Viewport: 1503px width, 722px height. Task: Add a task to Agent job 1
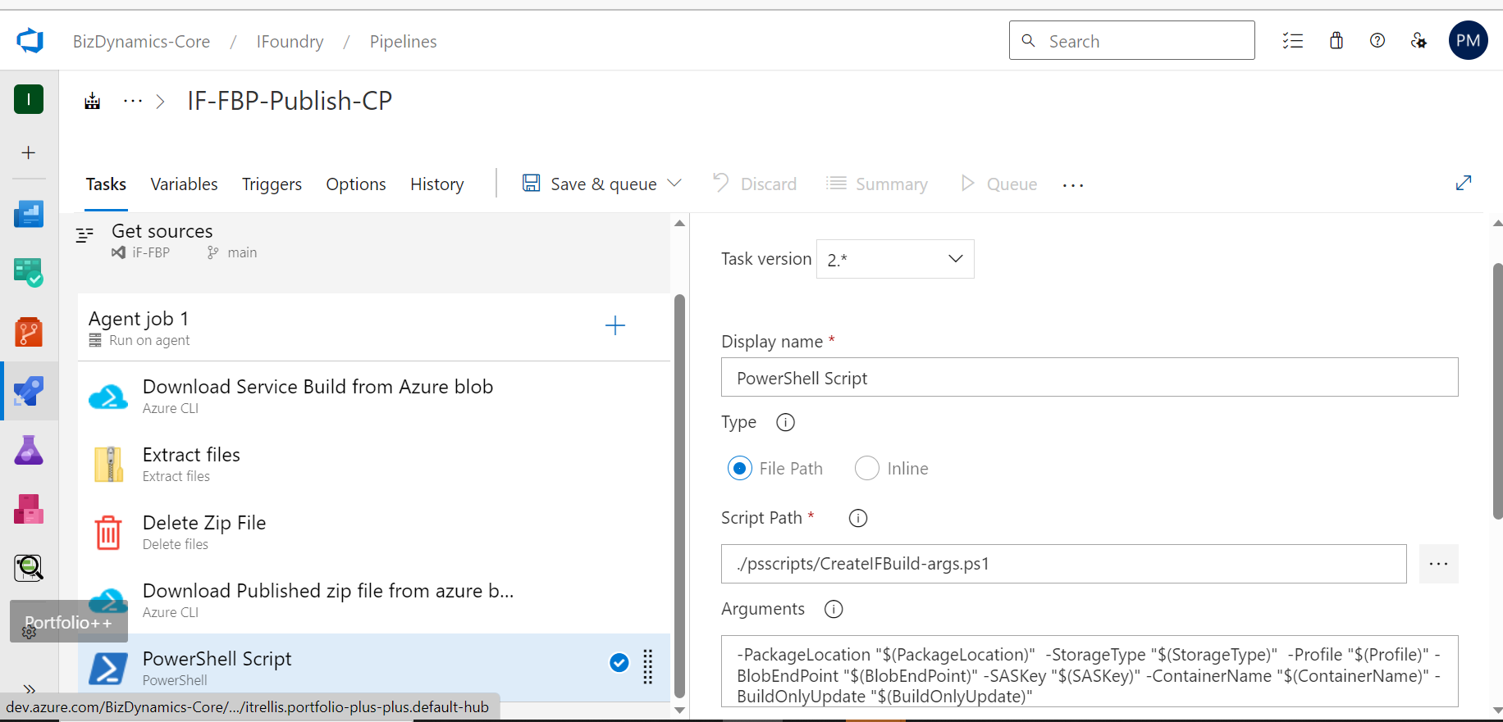click(x=615, y=326)
